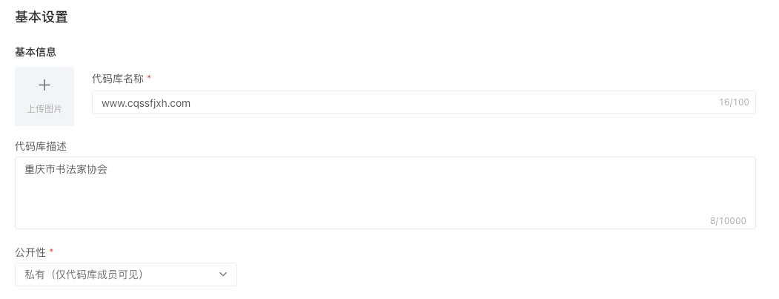Click the plus icon to upload image
This screenshot has height=299, width=779.
44,85
